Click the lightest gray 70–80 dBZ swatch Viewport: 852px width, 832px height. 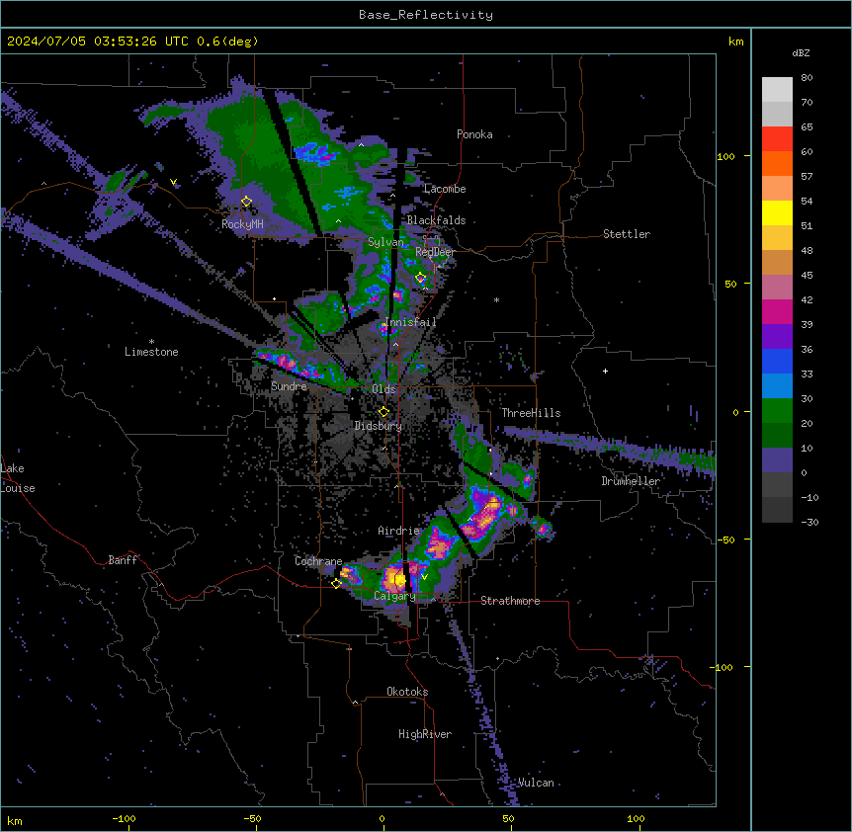[x=777, y=90]
